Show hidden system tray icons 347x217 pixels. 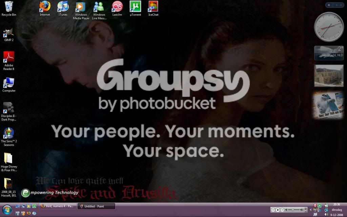[x=311, y=210]
